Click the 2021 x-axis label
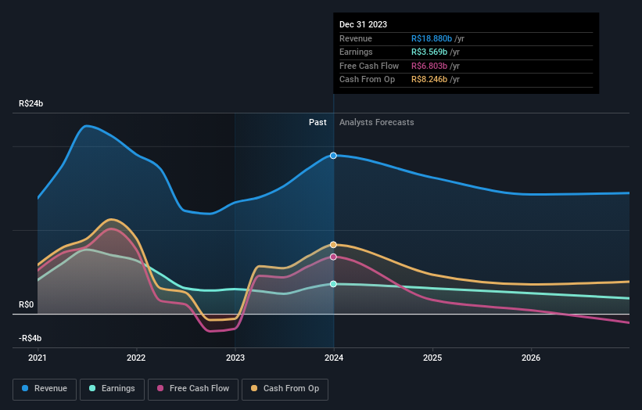Viewport: 642px width, 410px height. coord(38,358)
